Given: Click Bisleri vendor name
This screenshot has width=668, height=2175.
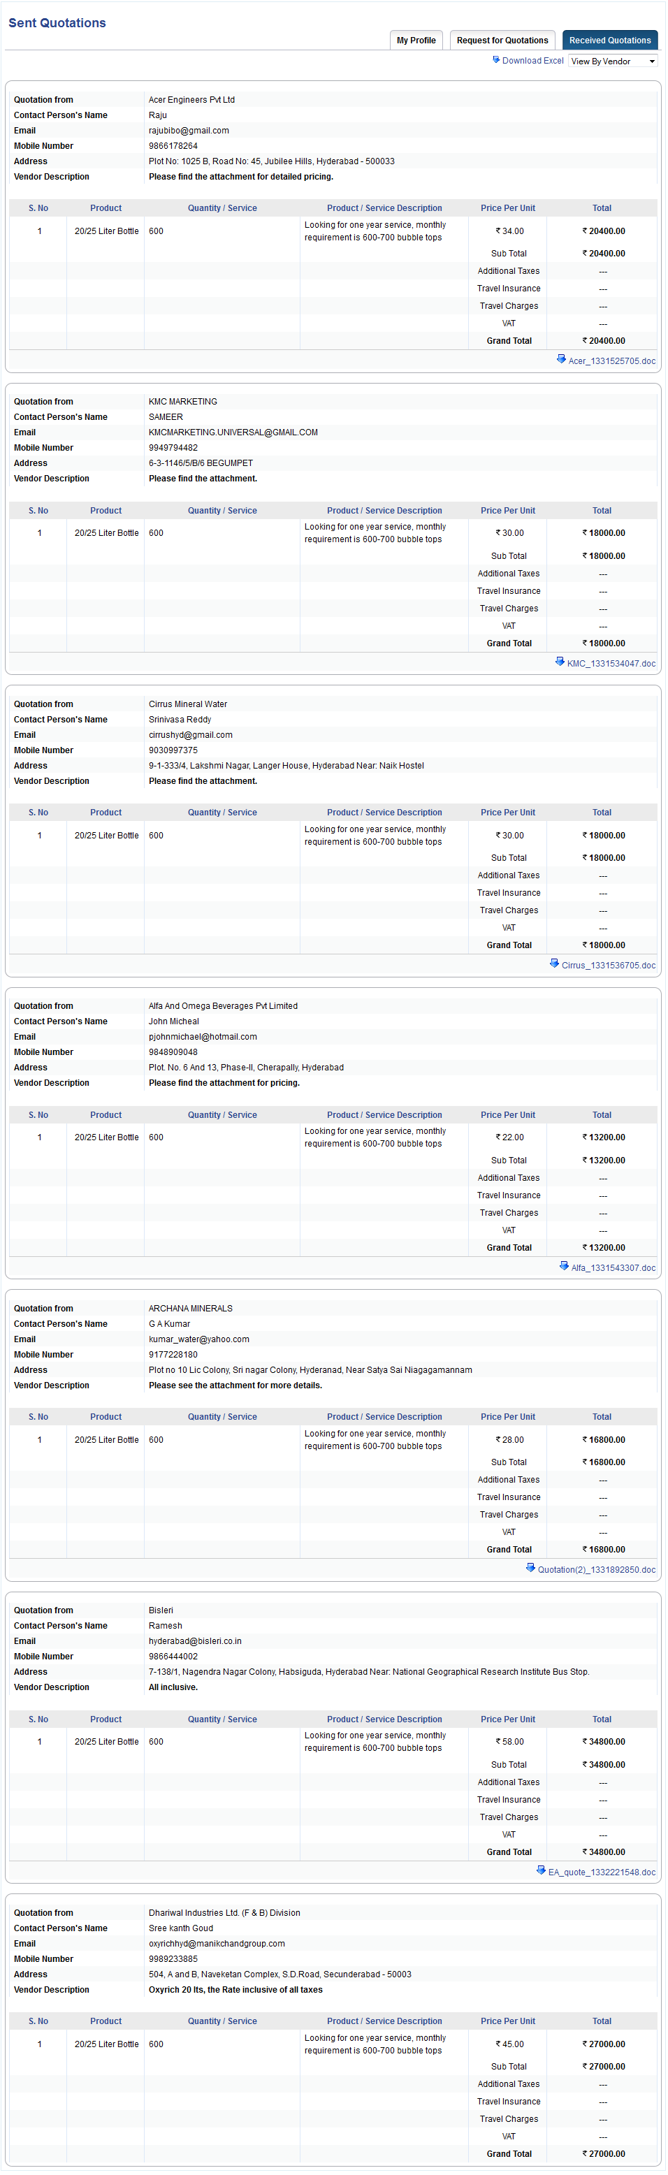Looking at the screenshot, I should coord(161,1610).
